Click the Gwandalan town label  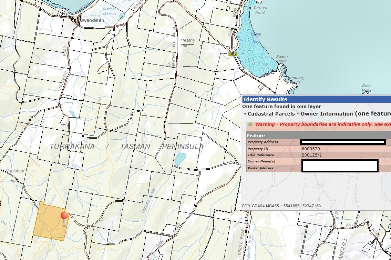tap(92, 20)
